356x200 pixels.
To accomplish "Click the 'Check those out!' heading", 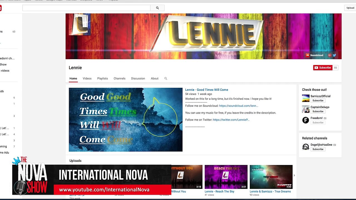I will coord(314,90).
